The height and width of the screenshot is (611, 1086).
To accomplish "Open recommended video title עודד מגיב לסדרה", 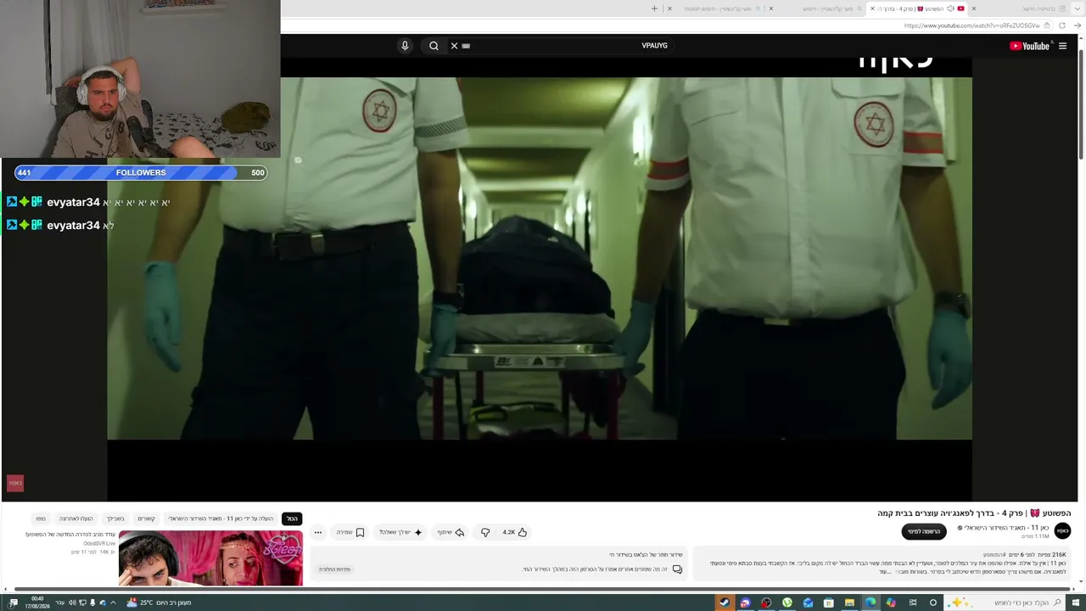I will [x=70, y=535].
